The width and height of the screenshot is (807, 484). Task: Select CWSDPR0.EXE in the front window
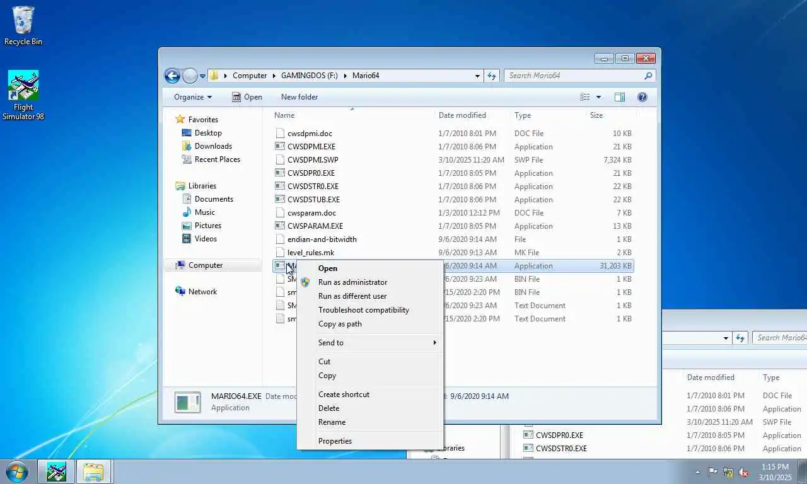[311, 173]
